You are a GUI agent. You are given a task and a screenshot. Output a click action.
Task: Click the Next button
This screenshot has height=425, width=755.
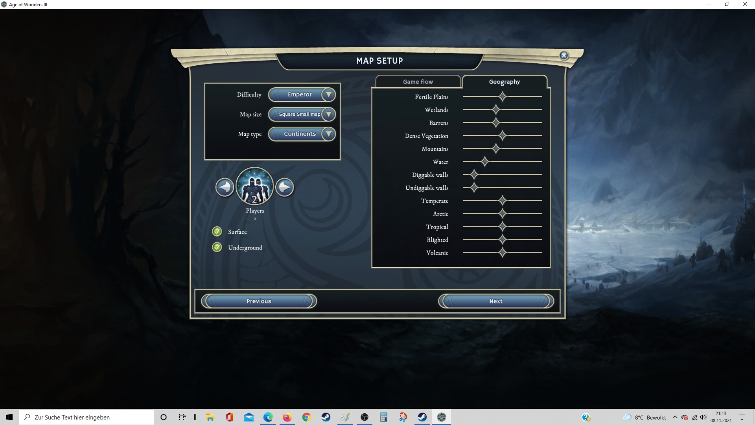tap(496, 301)
